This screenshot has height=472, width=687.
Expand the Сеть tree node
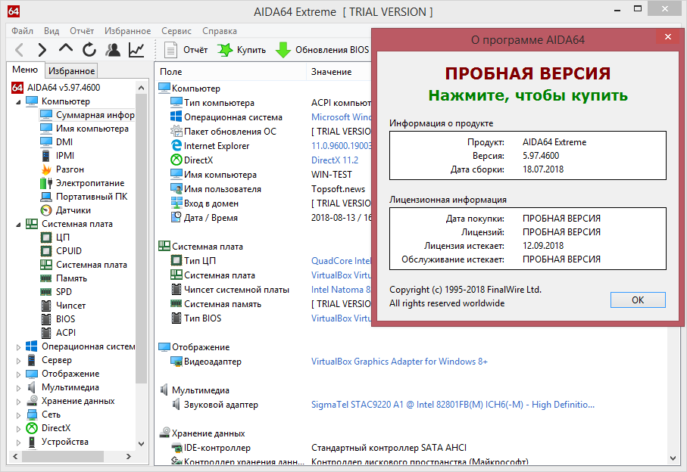(18, 415)
